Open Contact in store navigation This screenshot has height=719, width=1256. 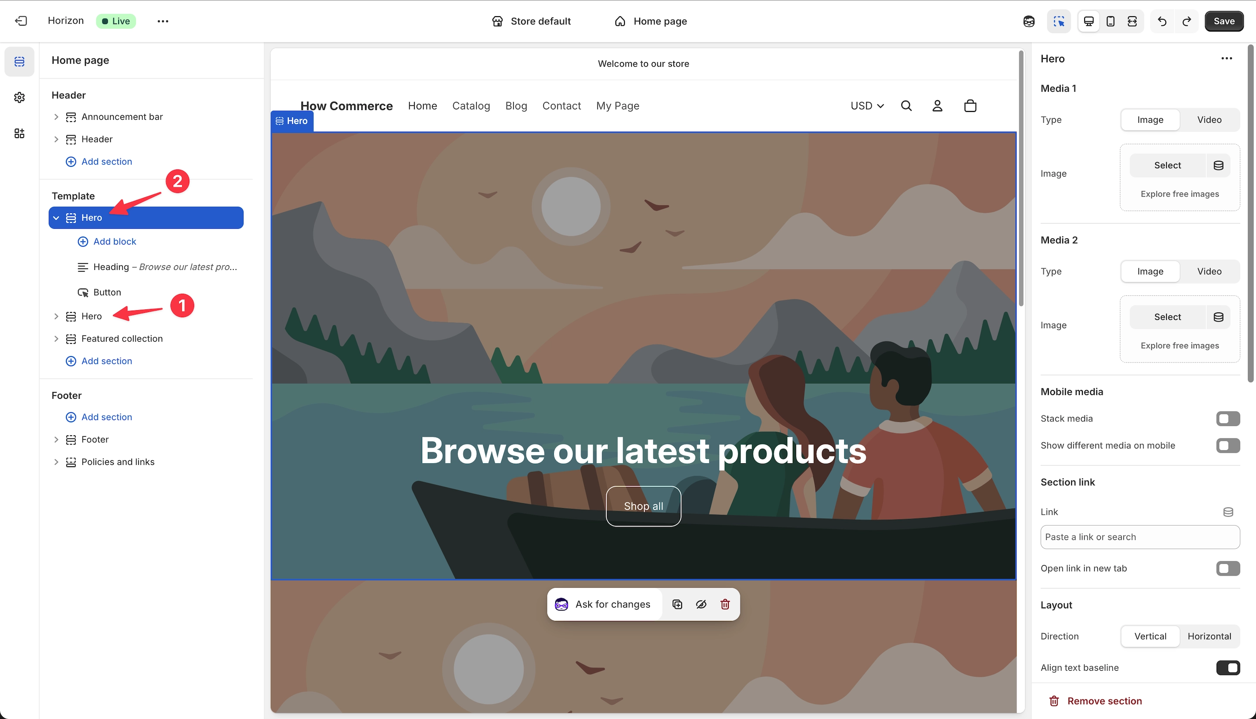click(561, 106)
